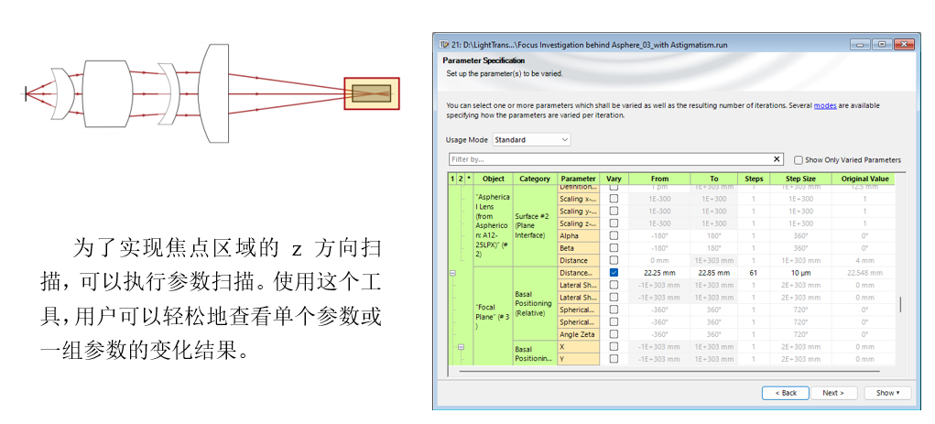
Task: Sort by the Category column header
Action: 535,179
